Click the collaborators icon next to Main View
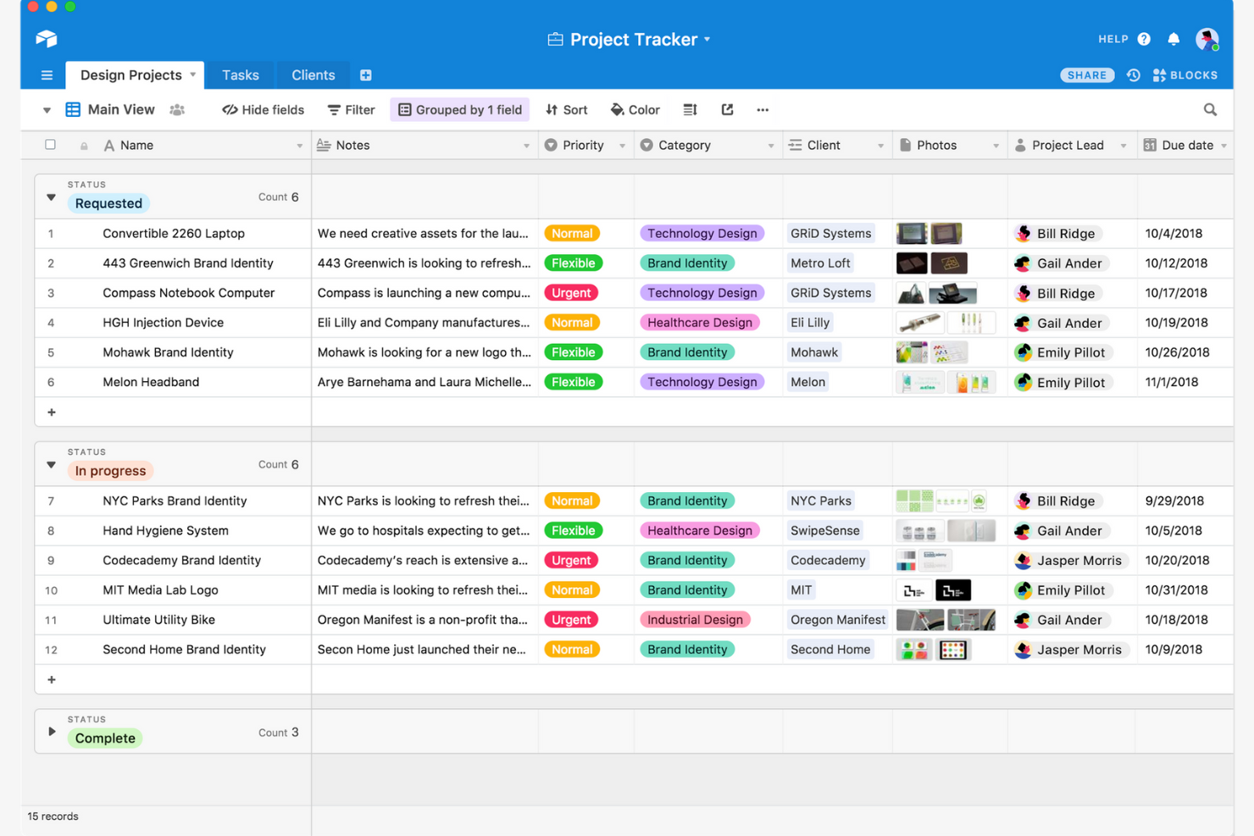The image size is (1254, 836). pyautogui.click(x=177, y=109)
